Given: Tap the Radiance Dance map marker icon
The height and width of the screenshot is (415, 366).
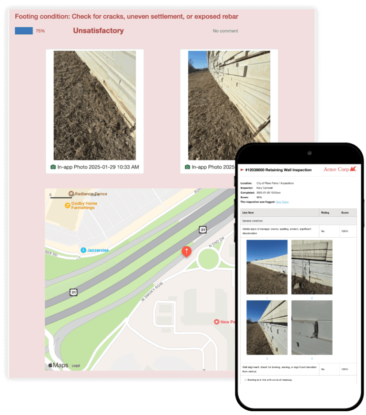Looking at the screenshot, I should point(71,194).
